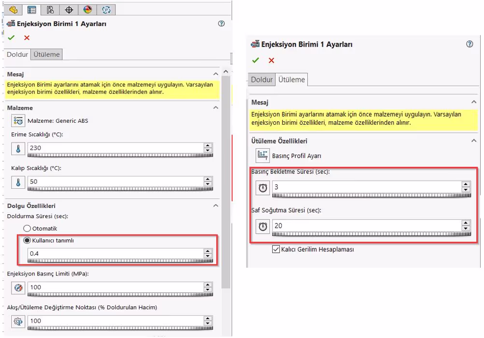
Task: Collapse the Malzeme section
Action: point(216,107)
